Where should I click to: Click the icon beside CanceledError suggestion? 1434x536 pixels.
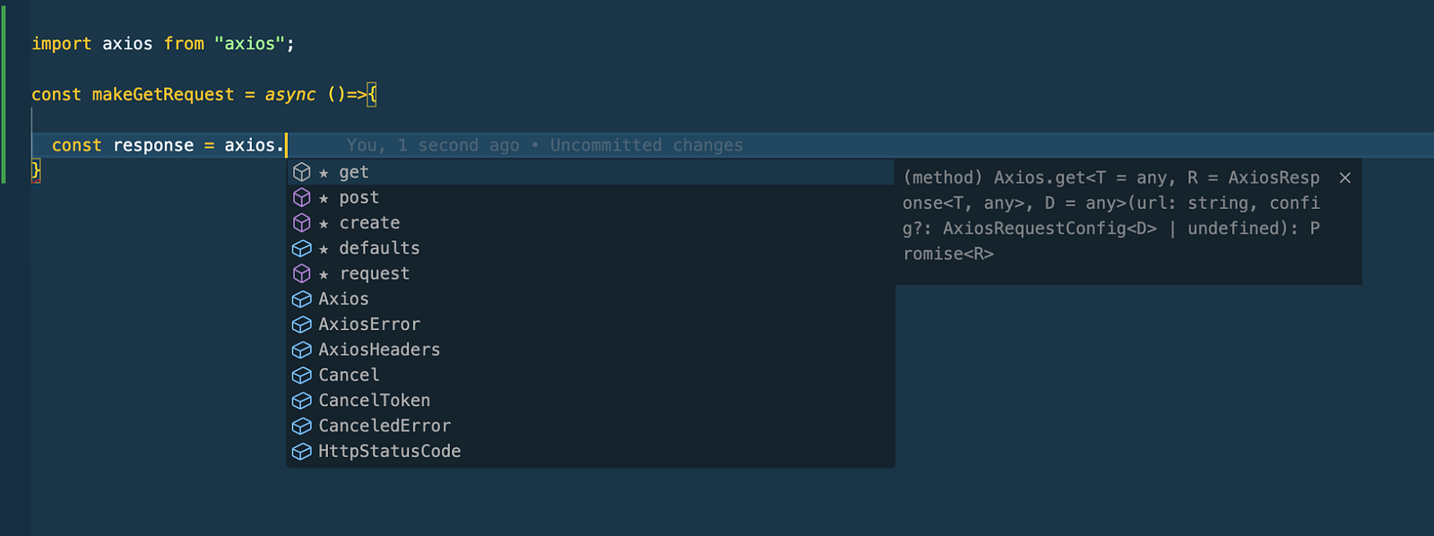pyautogui.click(x=302, y=426)
